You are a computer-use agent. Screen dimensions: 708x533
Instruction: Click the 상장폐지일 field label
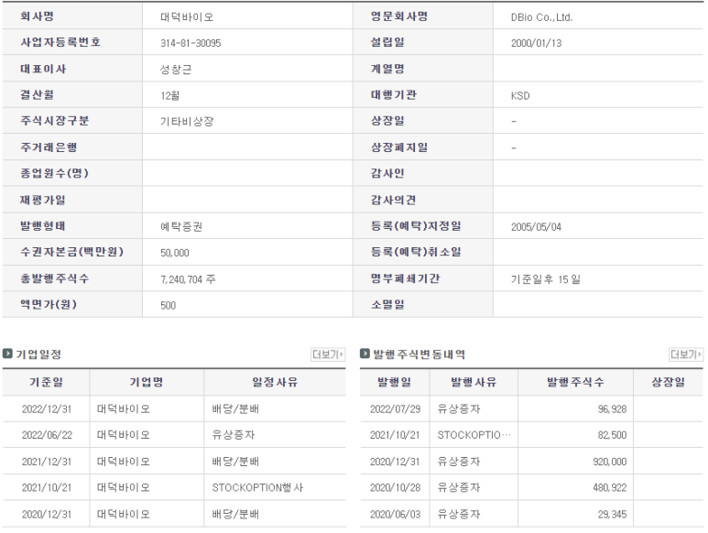coord(399,147)
